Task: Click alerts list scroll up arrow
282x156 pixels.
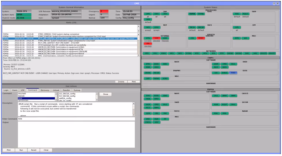Action: pyautogui.click(x=138, y=34)
